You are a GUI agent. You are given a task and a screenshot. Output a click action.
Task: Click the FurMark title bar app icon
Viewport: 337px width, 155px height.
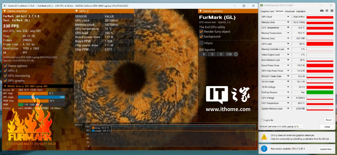5,6
